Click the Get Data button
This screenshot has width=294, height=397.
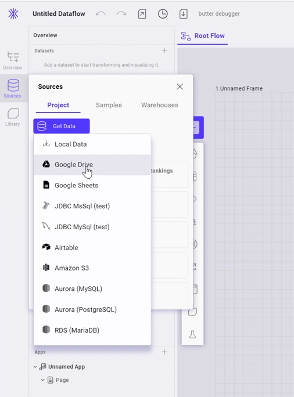click(62, 126)
